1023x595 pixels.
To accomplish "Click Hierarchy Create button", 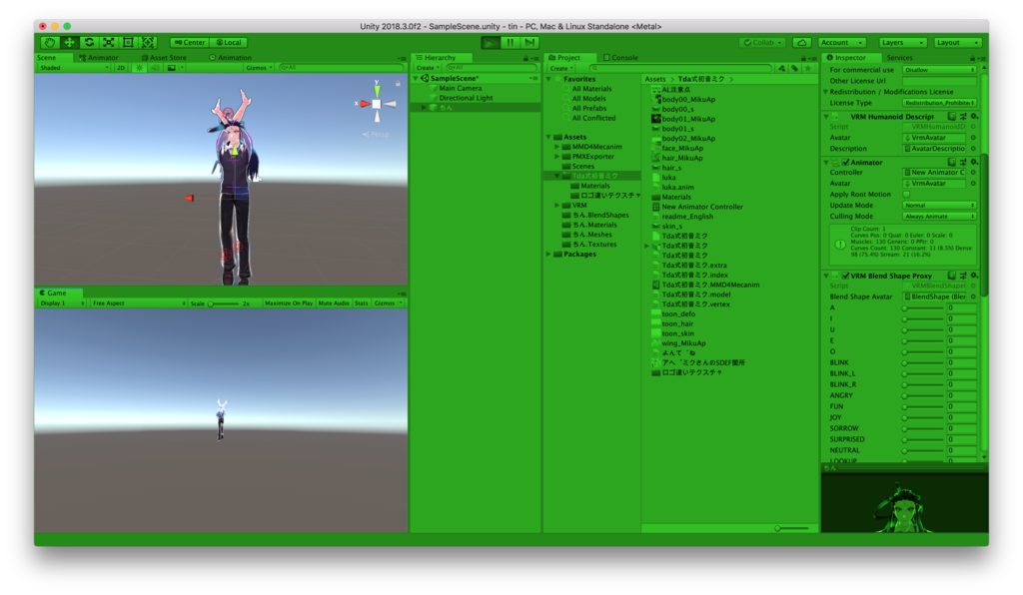I will point(428,68).
